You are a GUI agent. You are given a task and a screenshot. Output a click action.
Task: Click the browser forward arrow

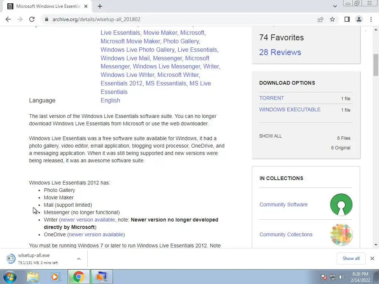point(20,19)
